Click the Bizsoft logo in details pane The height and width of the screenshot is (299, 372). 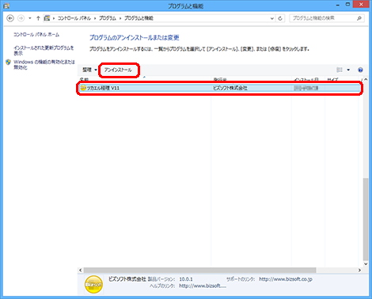93,284
